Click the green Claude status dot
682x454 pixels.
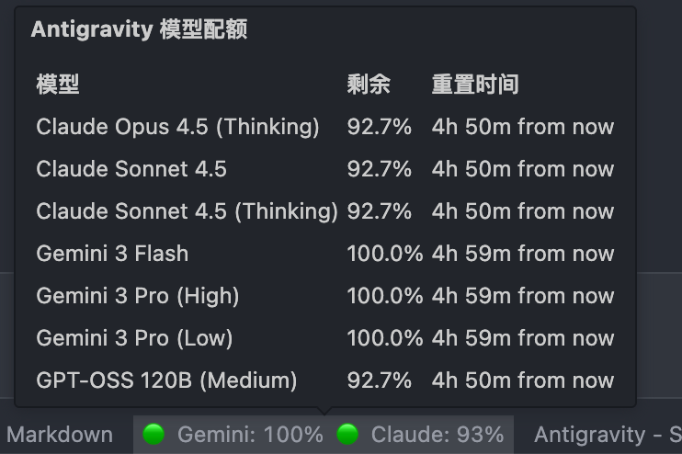coord(347,435)
